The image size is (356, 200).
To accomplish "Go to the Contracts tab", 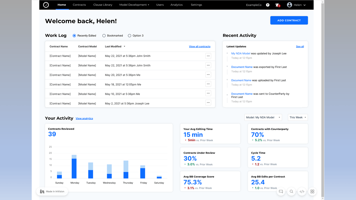I will [79, 5].
